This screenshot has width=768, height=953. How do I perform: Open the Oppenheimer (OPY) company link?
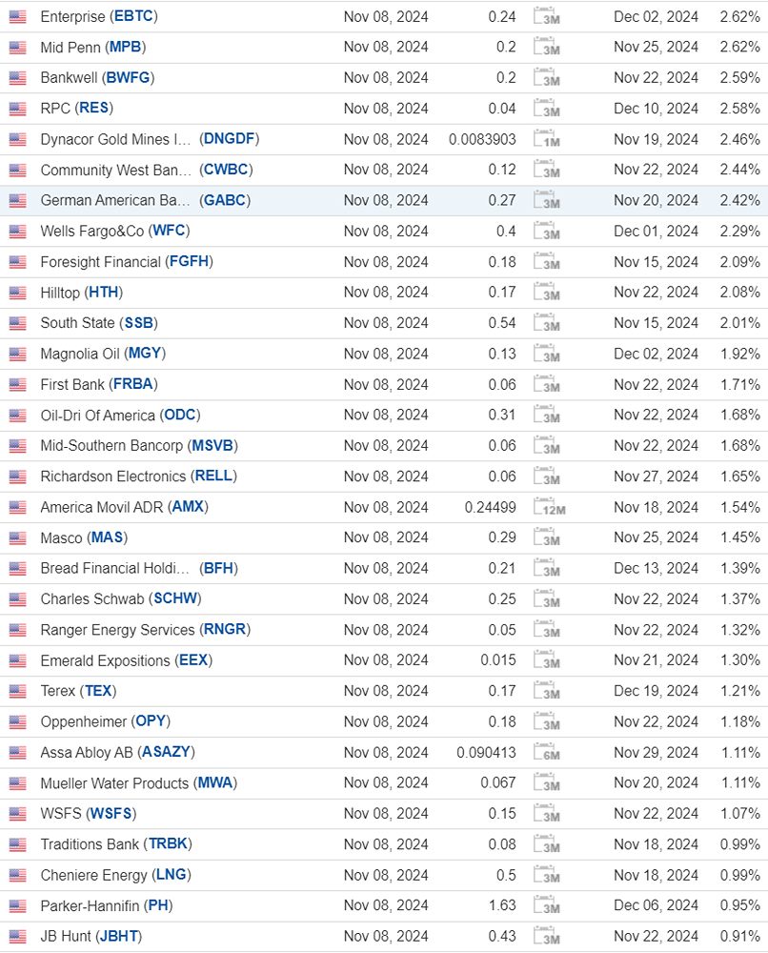[105, 722]
